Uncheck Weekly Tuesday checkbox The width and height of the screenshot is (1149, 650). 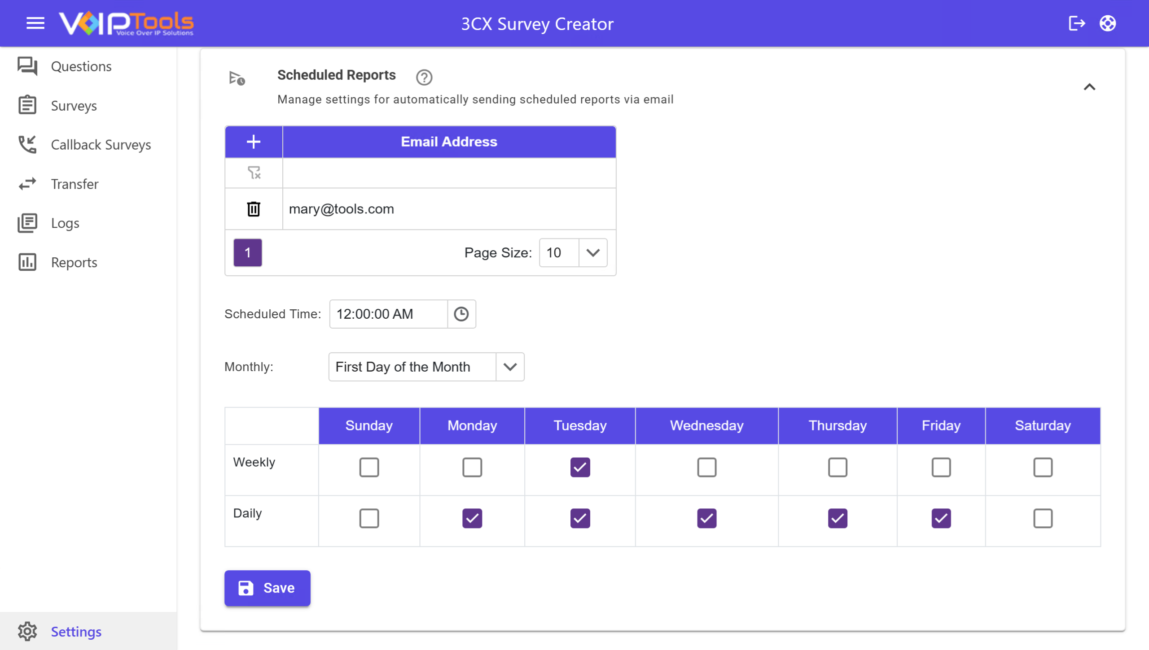[580, 468]
